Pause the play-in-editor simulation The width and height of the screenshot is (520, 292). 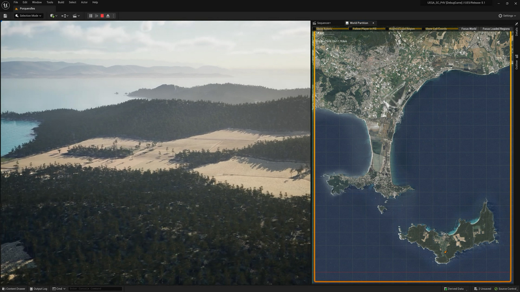click(91, 16)
